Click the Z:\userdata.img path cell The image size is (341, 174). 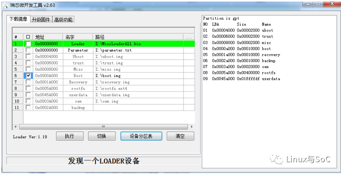tap(138, 95)
